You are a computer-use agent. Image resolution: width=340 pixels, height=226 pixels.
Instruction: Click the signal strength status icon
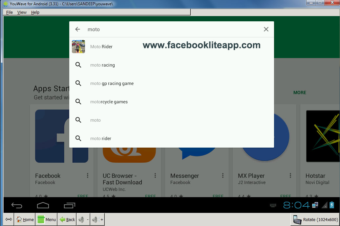[325, 205]
